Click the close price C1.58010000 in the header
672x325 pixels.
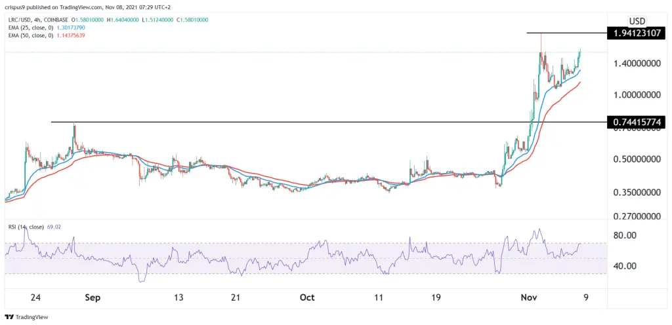tap(192, 20)
